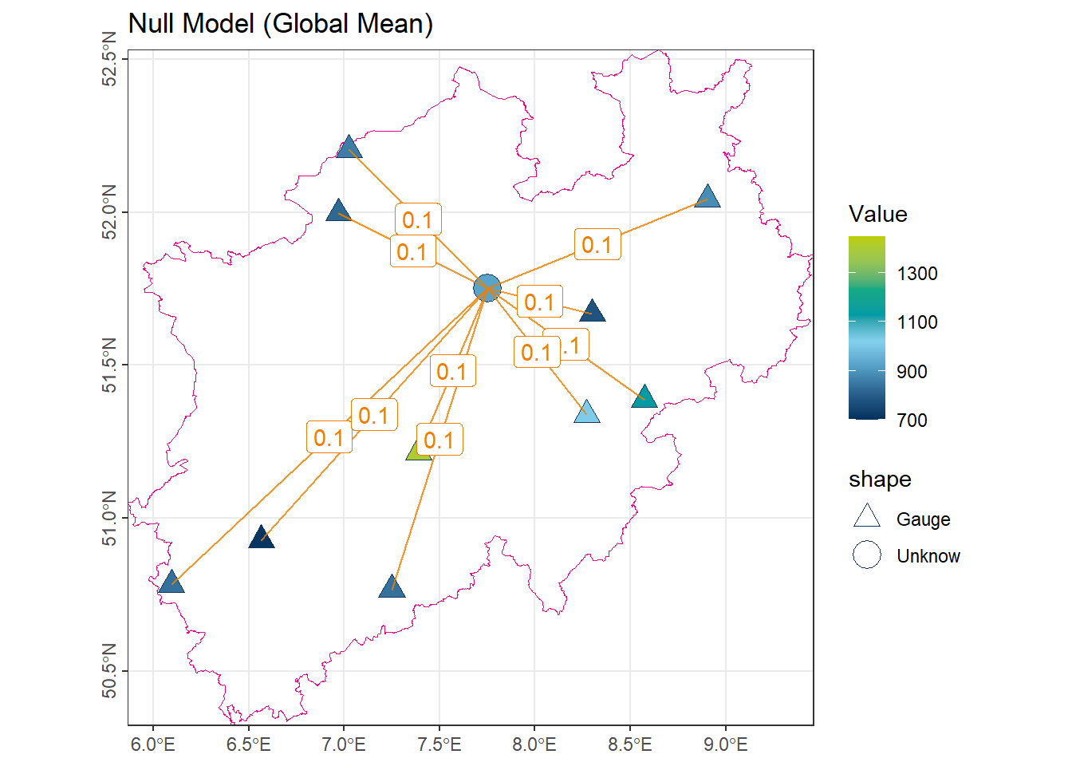Click the leftmost 0.1 weight label
The height and width of the screenshot is (766, 1072).
[329, 437]
